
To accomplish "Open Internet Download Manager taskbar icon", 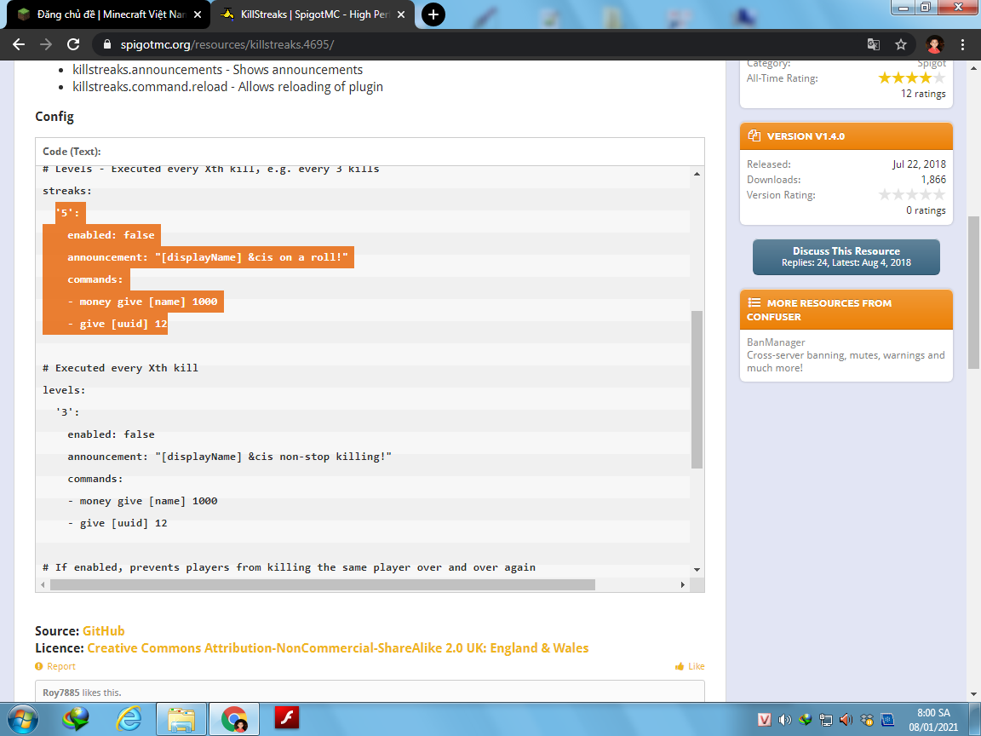I will point(76,719).
